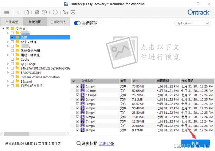Select the 7.mp4 file row
Viewport: 215px width, 151px height.
click(142, 121)
